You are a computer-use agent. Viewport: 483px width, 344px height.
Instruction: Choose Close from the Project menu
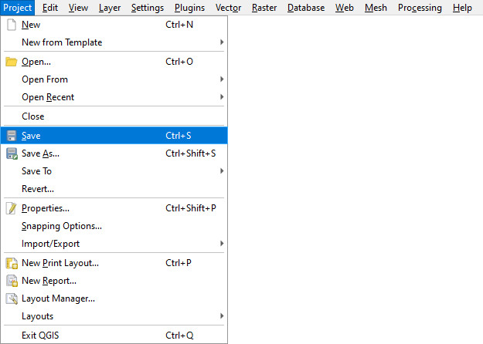pyautogui.click(x=114, y=116)
